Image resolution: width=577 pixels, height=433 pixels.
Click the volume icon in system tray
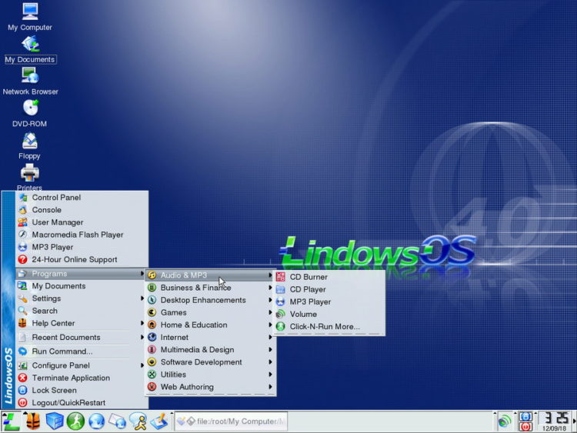click(x=505, y=421)
